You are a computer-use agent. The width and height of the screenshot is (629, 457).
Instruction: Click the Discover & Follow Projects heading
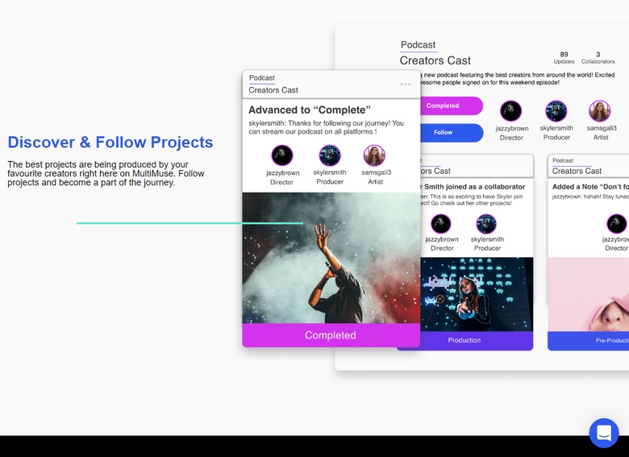(x=110, y=143)
